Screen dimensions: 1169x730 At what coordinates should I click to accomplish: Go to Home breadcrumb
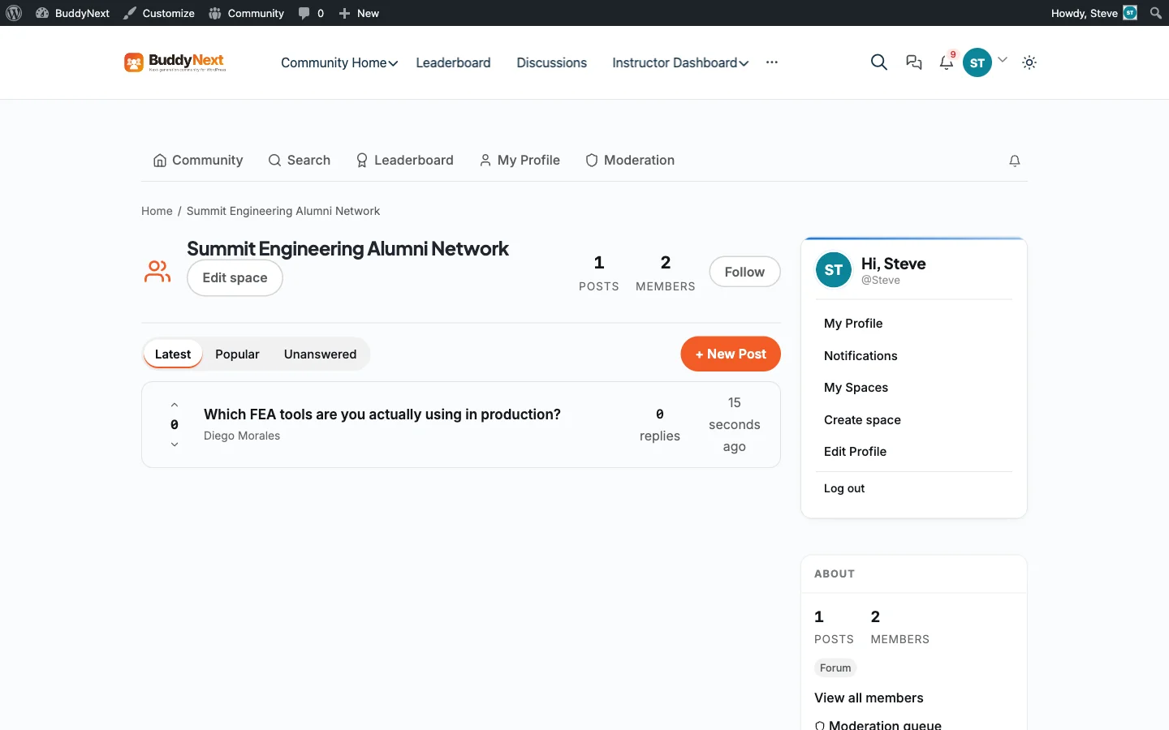coord(157,211)
